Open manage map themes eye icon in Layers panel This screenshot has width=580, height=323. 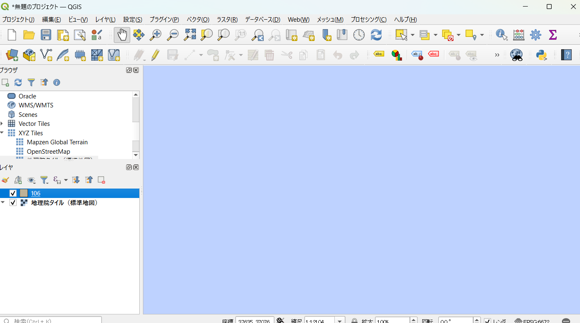pos(31,180)
